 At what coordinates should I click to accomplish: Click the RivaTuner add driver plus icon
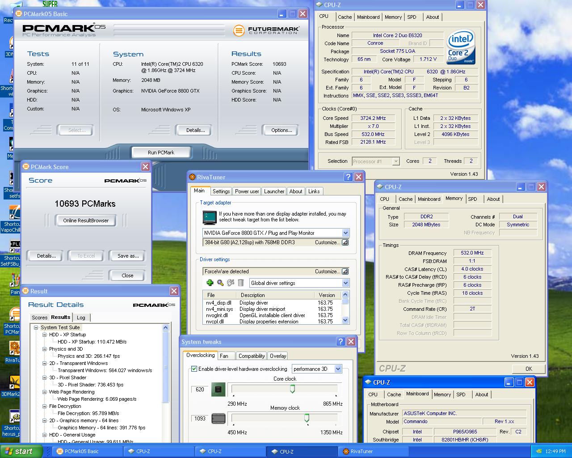210,283
